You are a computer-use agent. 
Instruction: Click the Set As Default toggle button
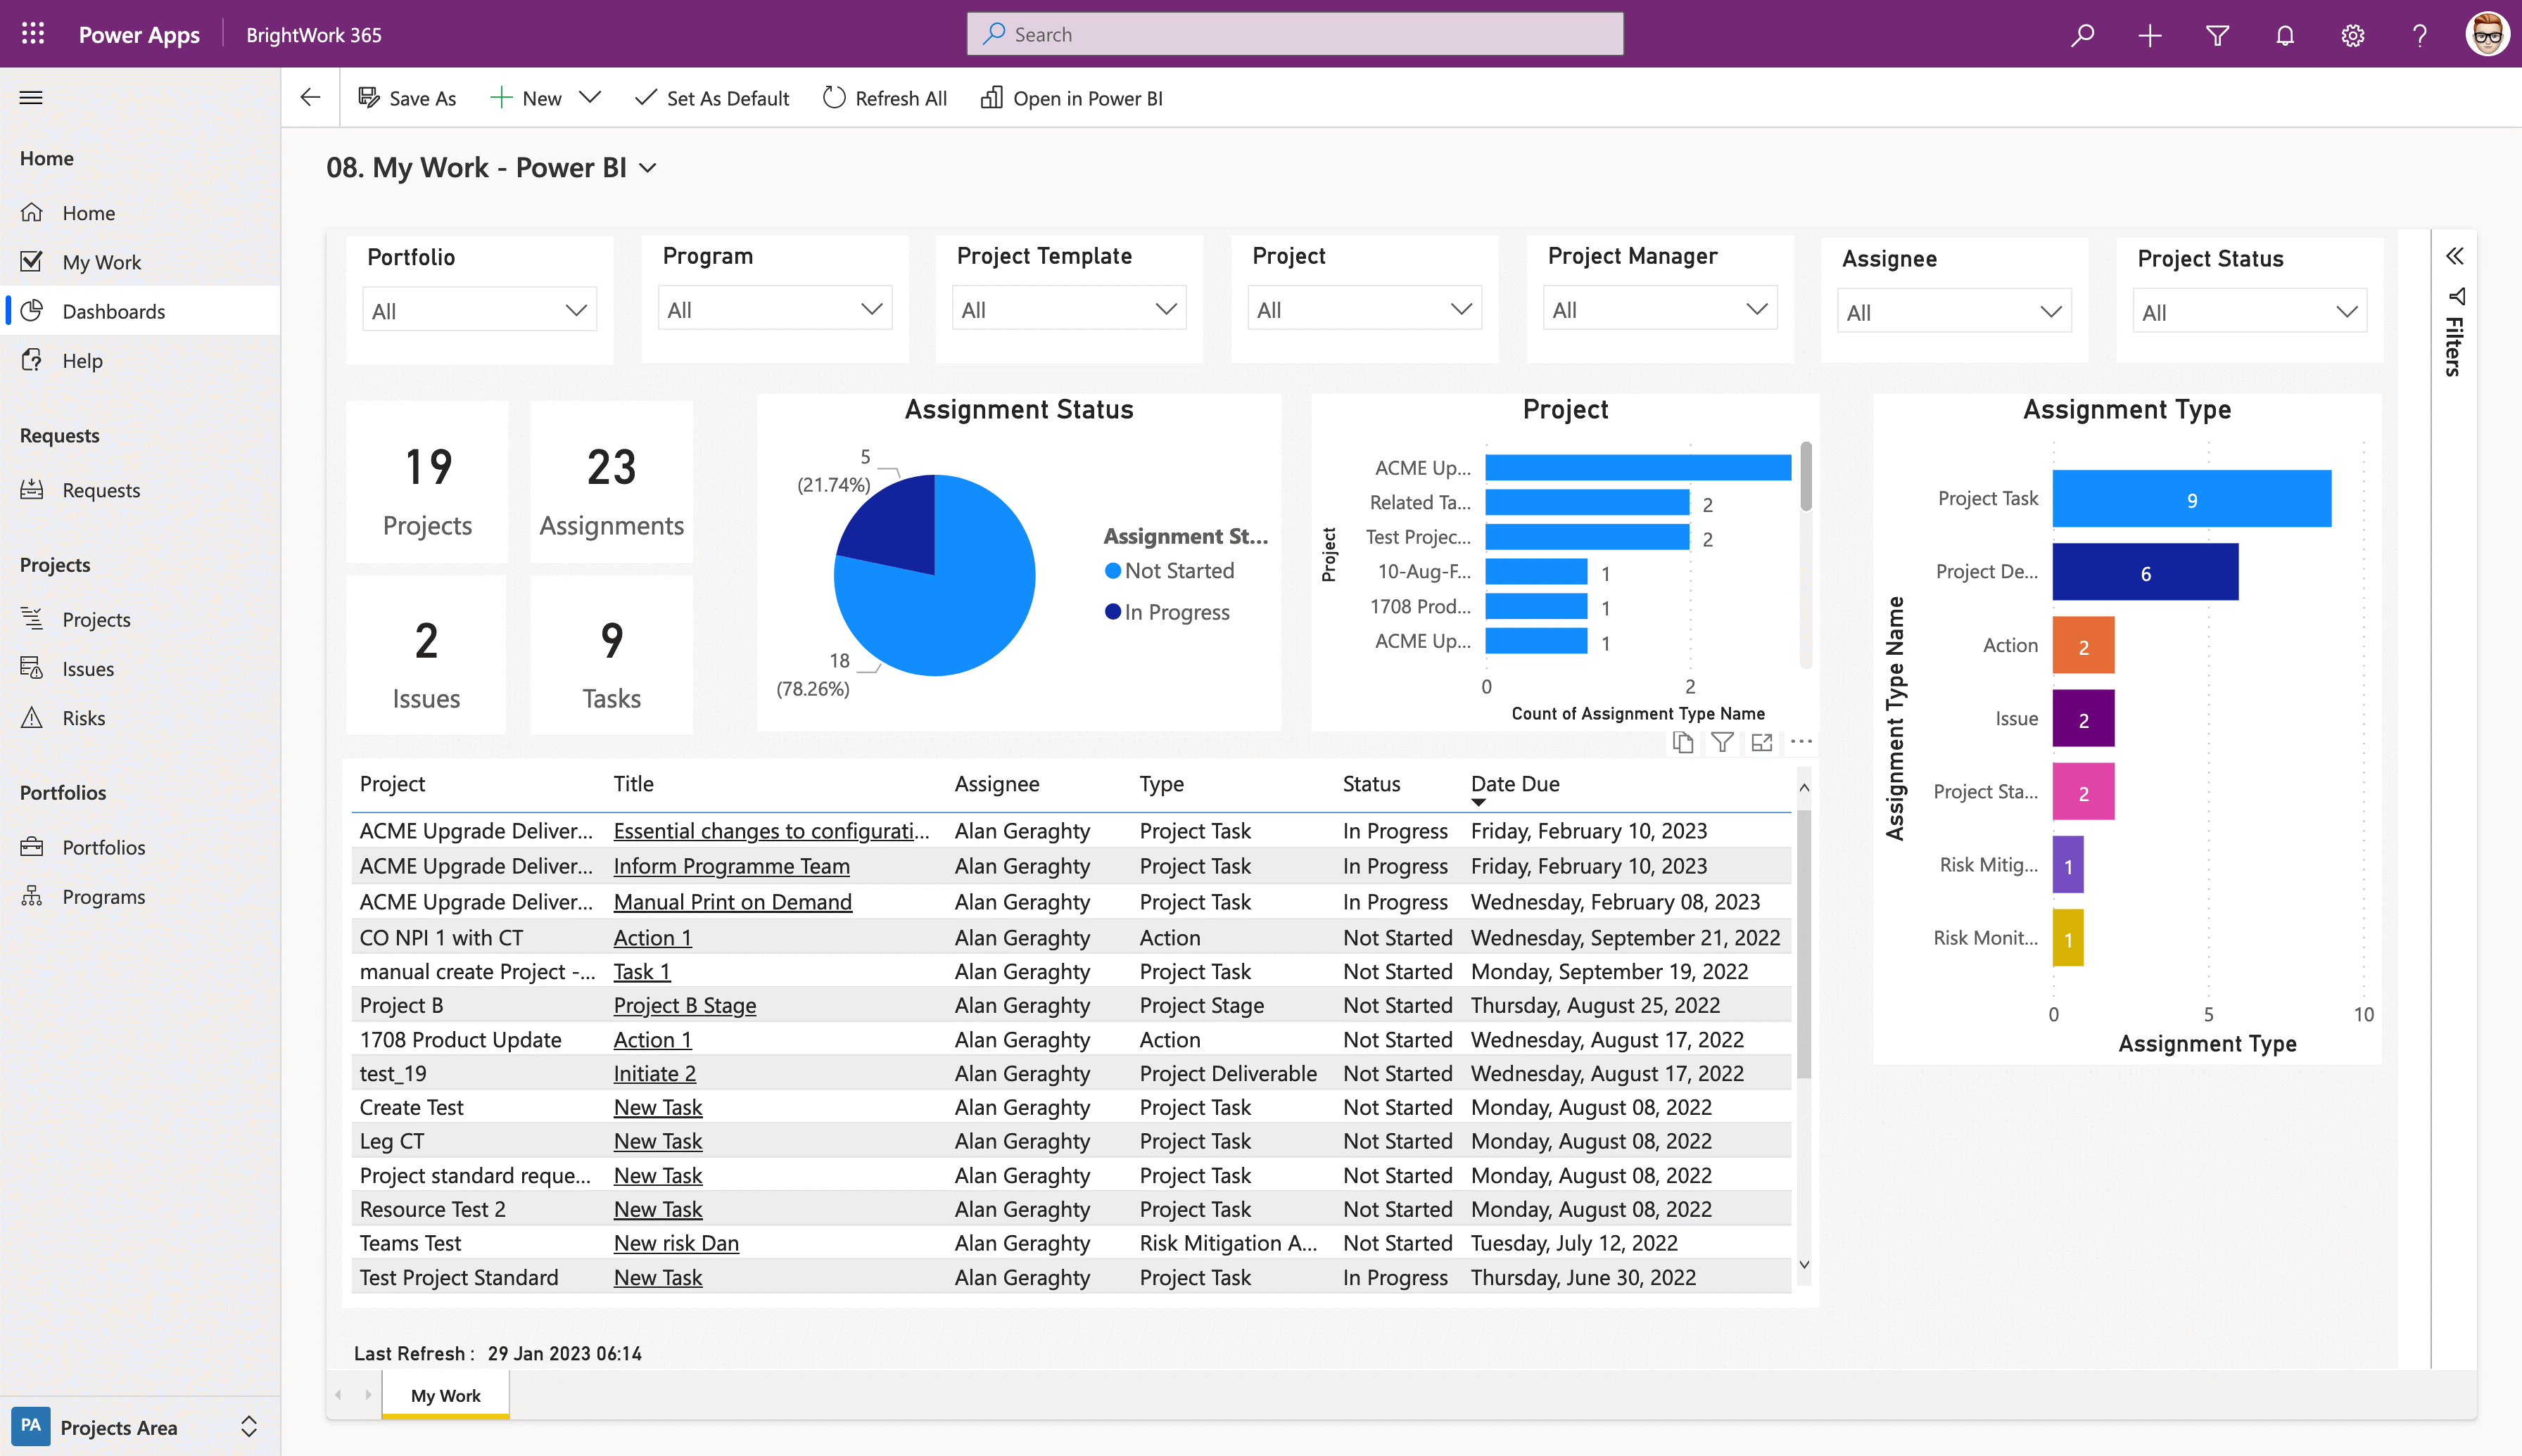pyautogui.click(x=711, y=97)
